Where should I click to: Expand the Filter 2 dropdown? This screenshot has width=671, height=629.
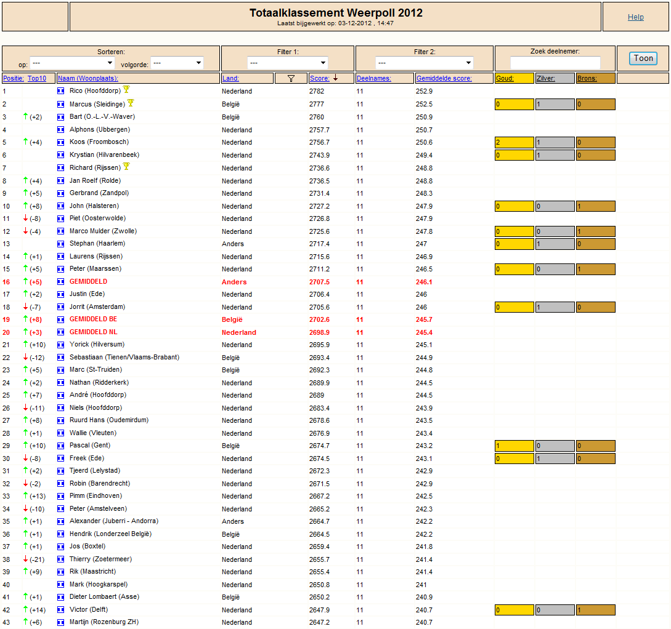[424, 63]
